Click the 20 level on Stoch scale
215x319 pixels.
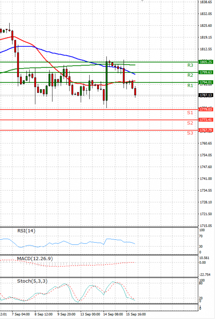201,298
